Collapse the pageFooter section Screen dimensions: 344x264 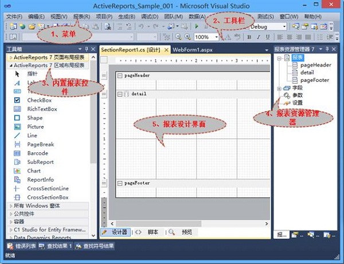click(x=120, y=183)
